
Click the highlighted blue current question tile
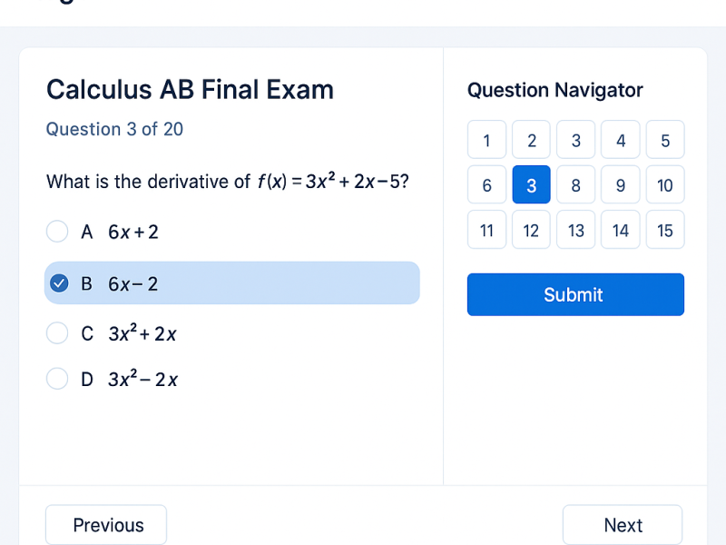(532, 185)
